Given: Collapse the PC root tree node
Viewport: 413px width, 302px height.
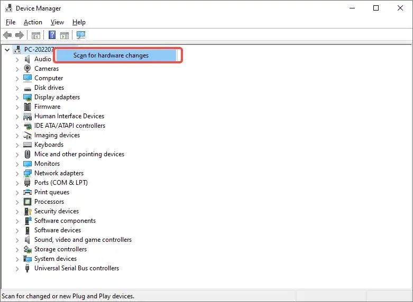Looking at the screenshot, I should (x=7, y=50).
